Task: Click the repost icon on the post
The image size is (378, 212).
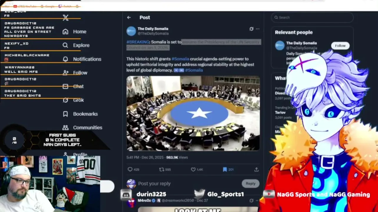Action: pyautogui.click(x=161, y=169)
